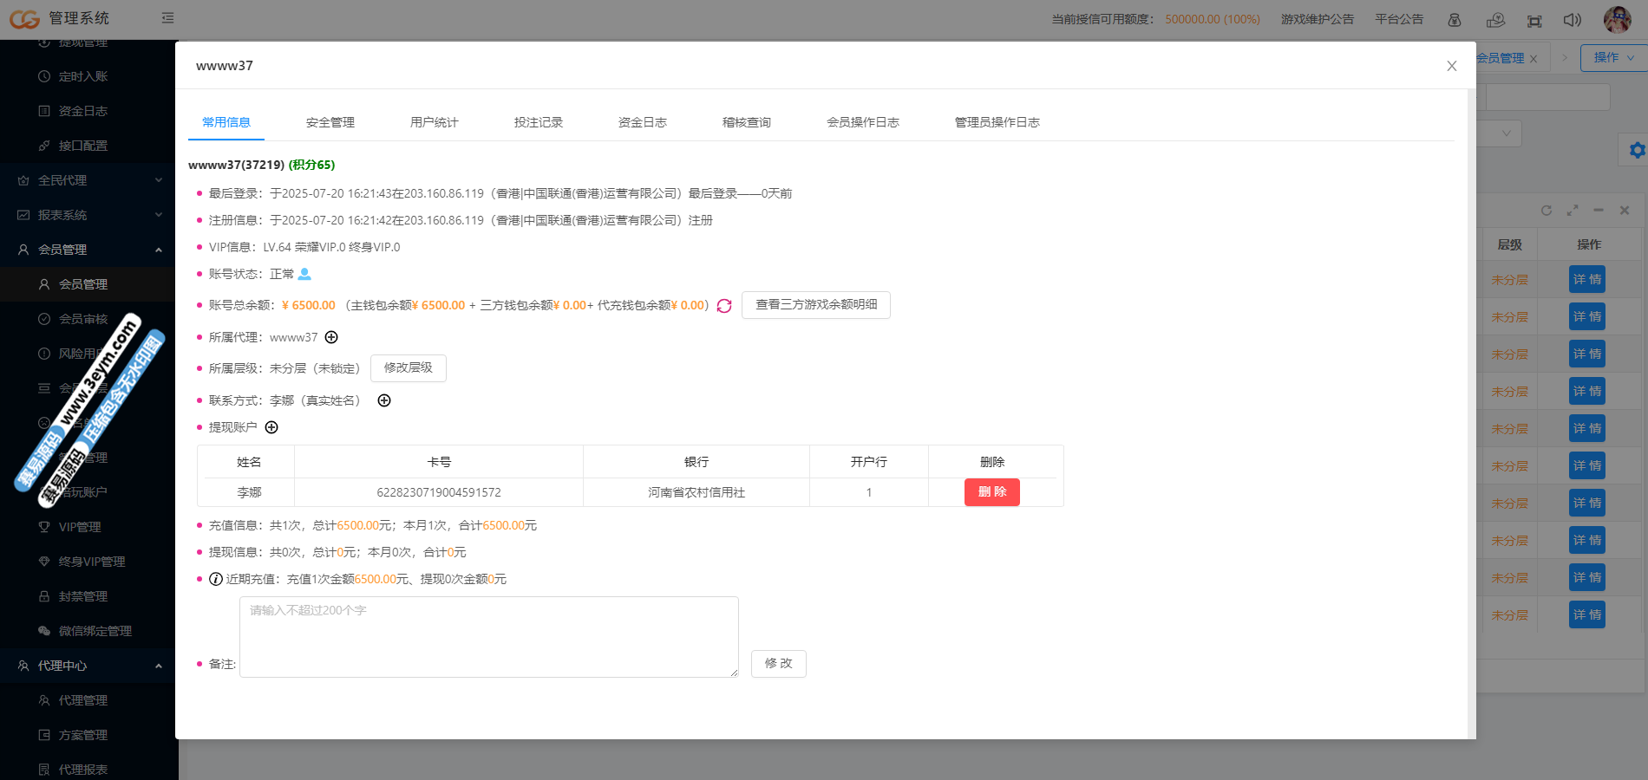Click the info icon beside 近期充值
Image resolution: width=1648 pixels, height=780 pixels.
216,579
